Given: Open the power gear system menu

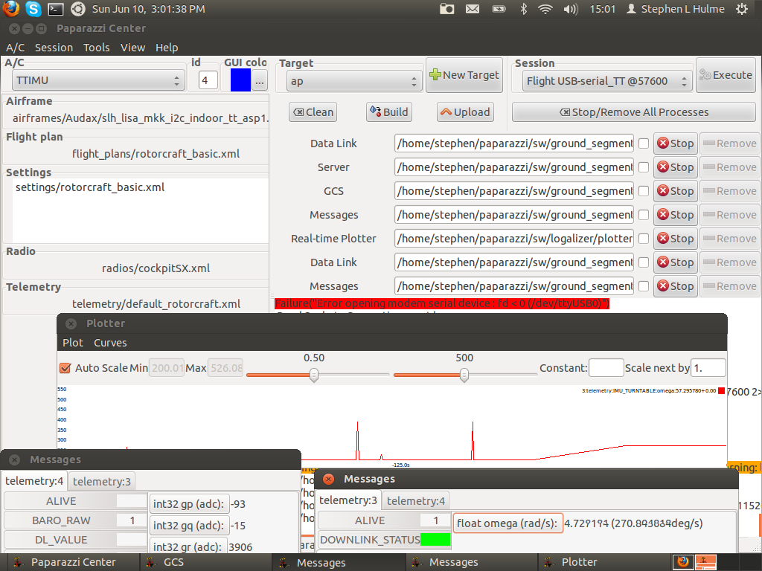Looking at the screenshot, I should pos(742,9).
